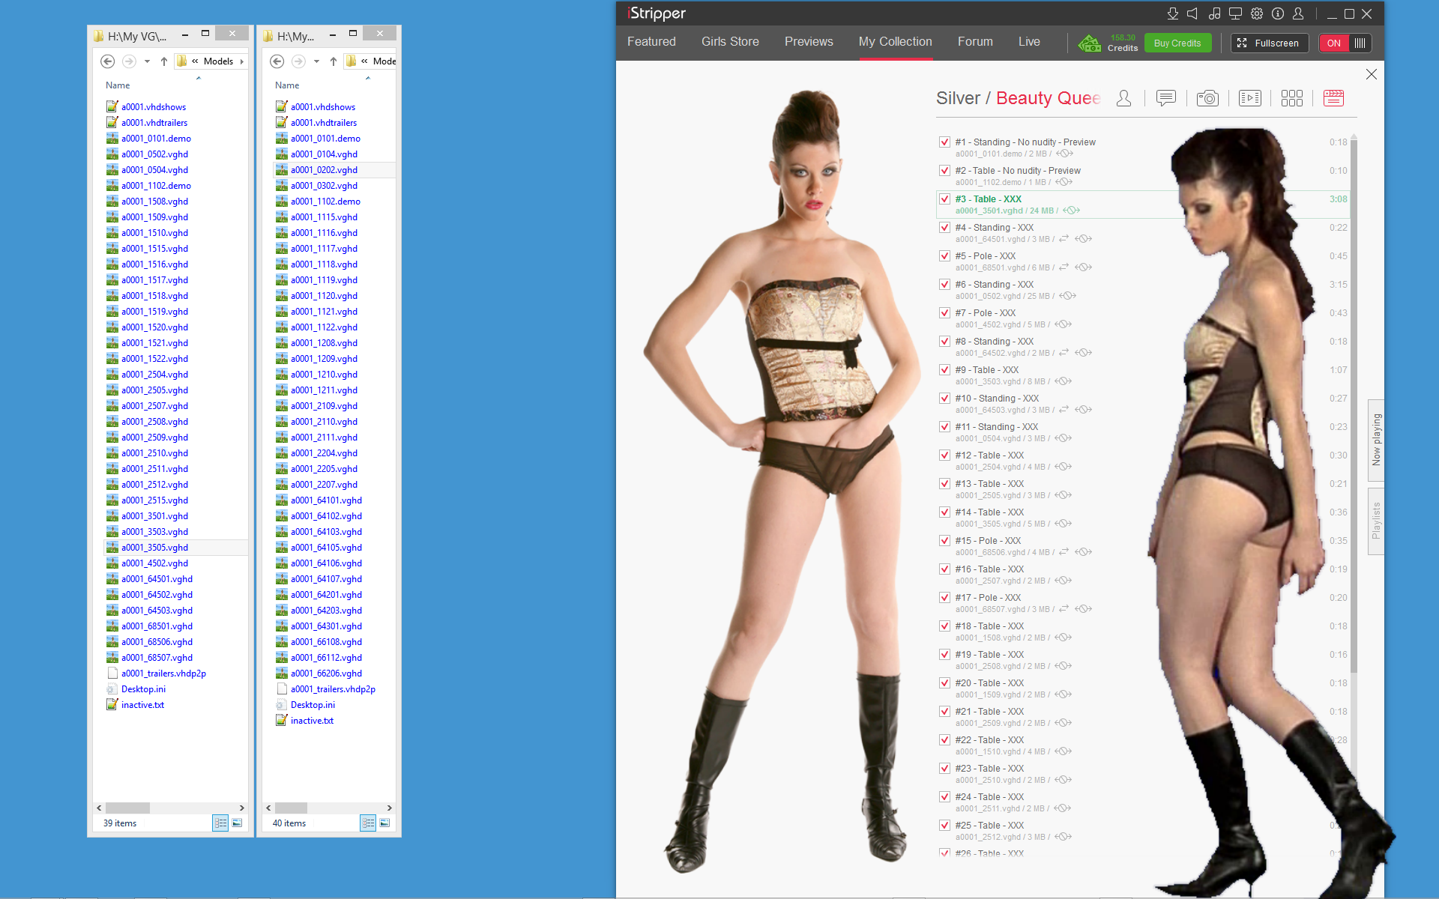Open settings with the gear icon
1439x899 pixels.
pyautogui.click(x=1257, y=13)
